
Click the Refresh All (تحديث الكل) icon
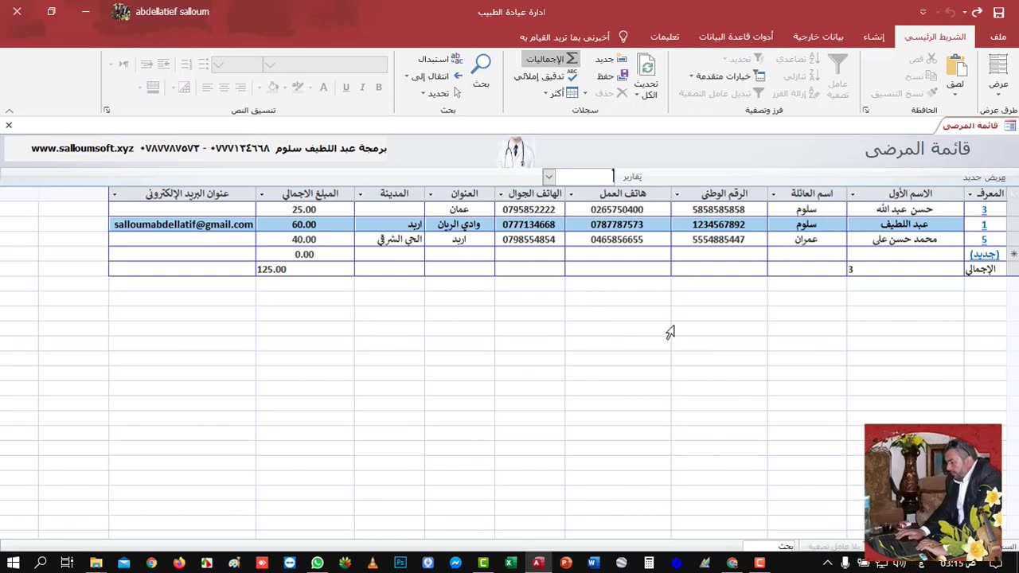pos(646,65)
